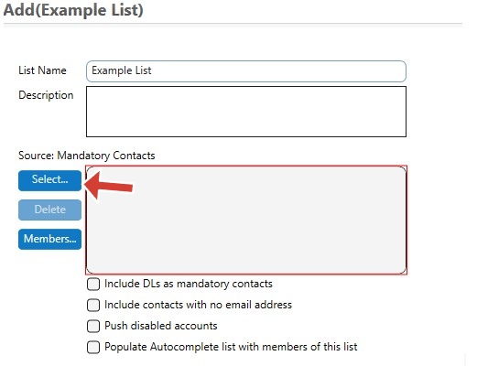Click the 'Description' field label
The image size is (477, 366).
(46, 95)
